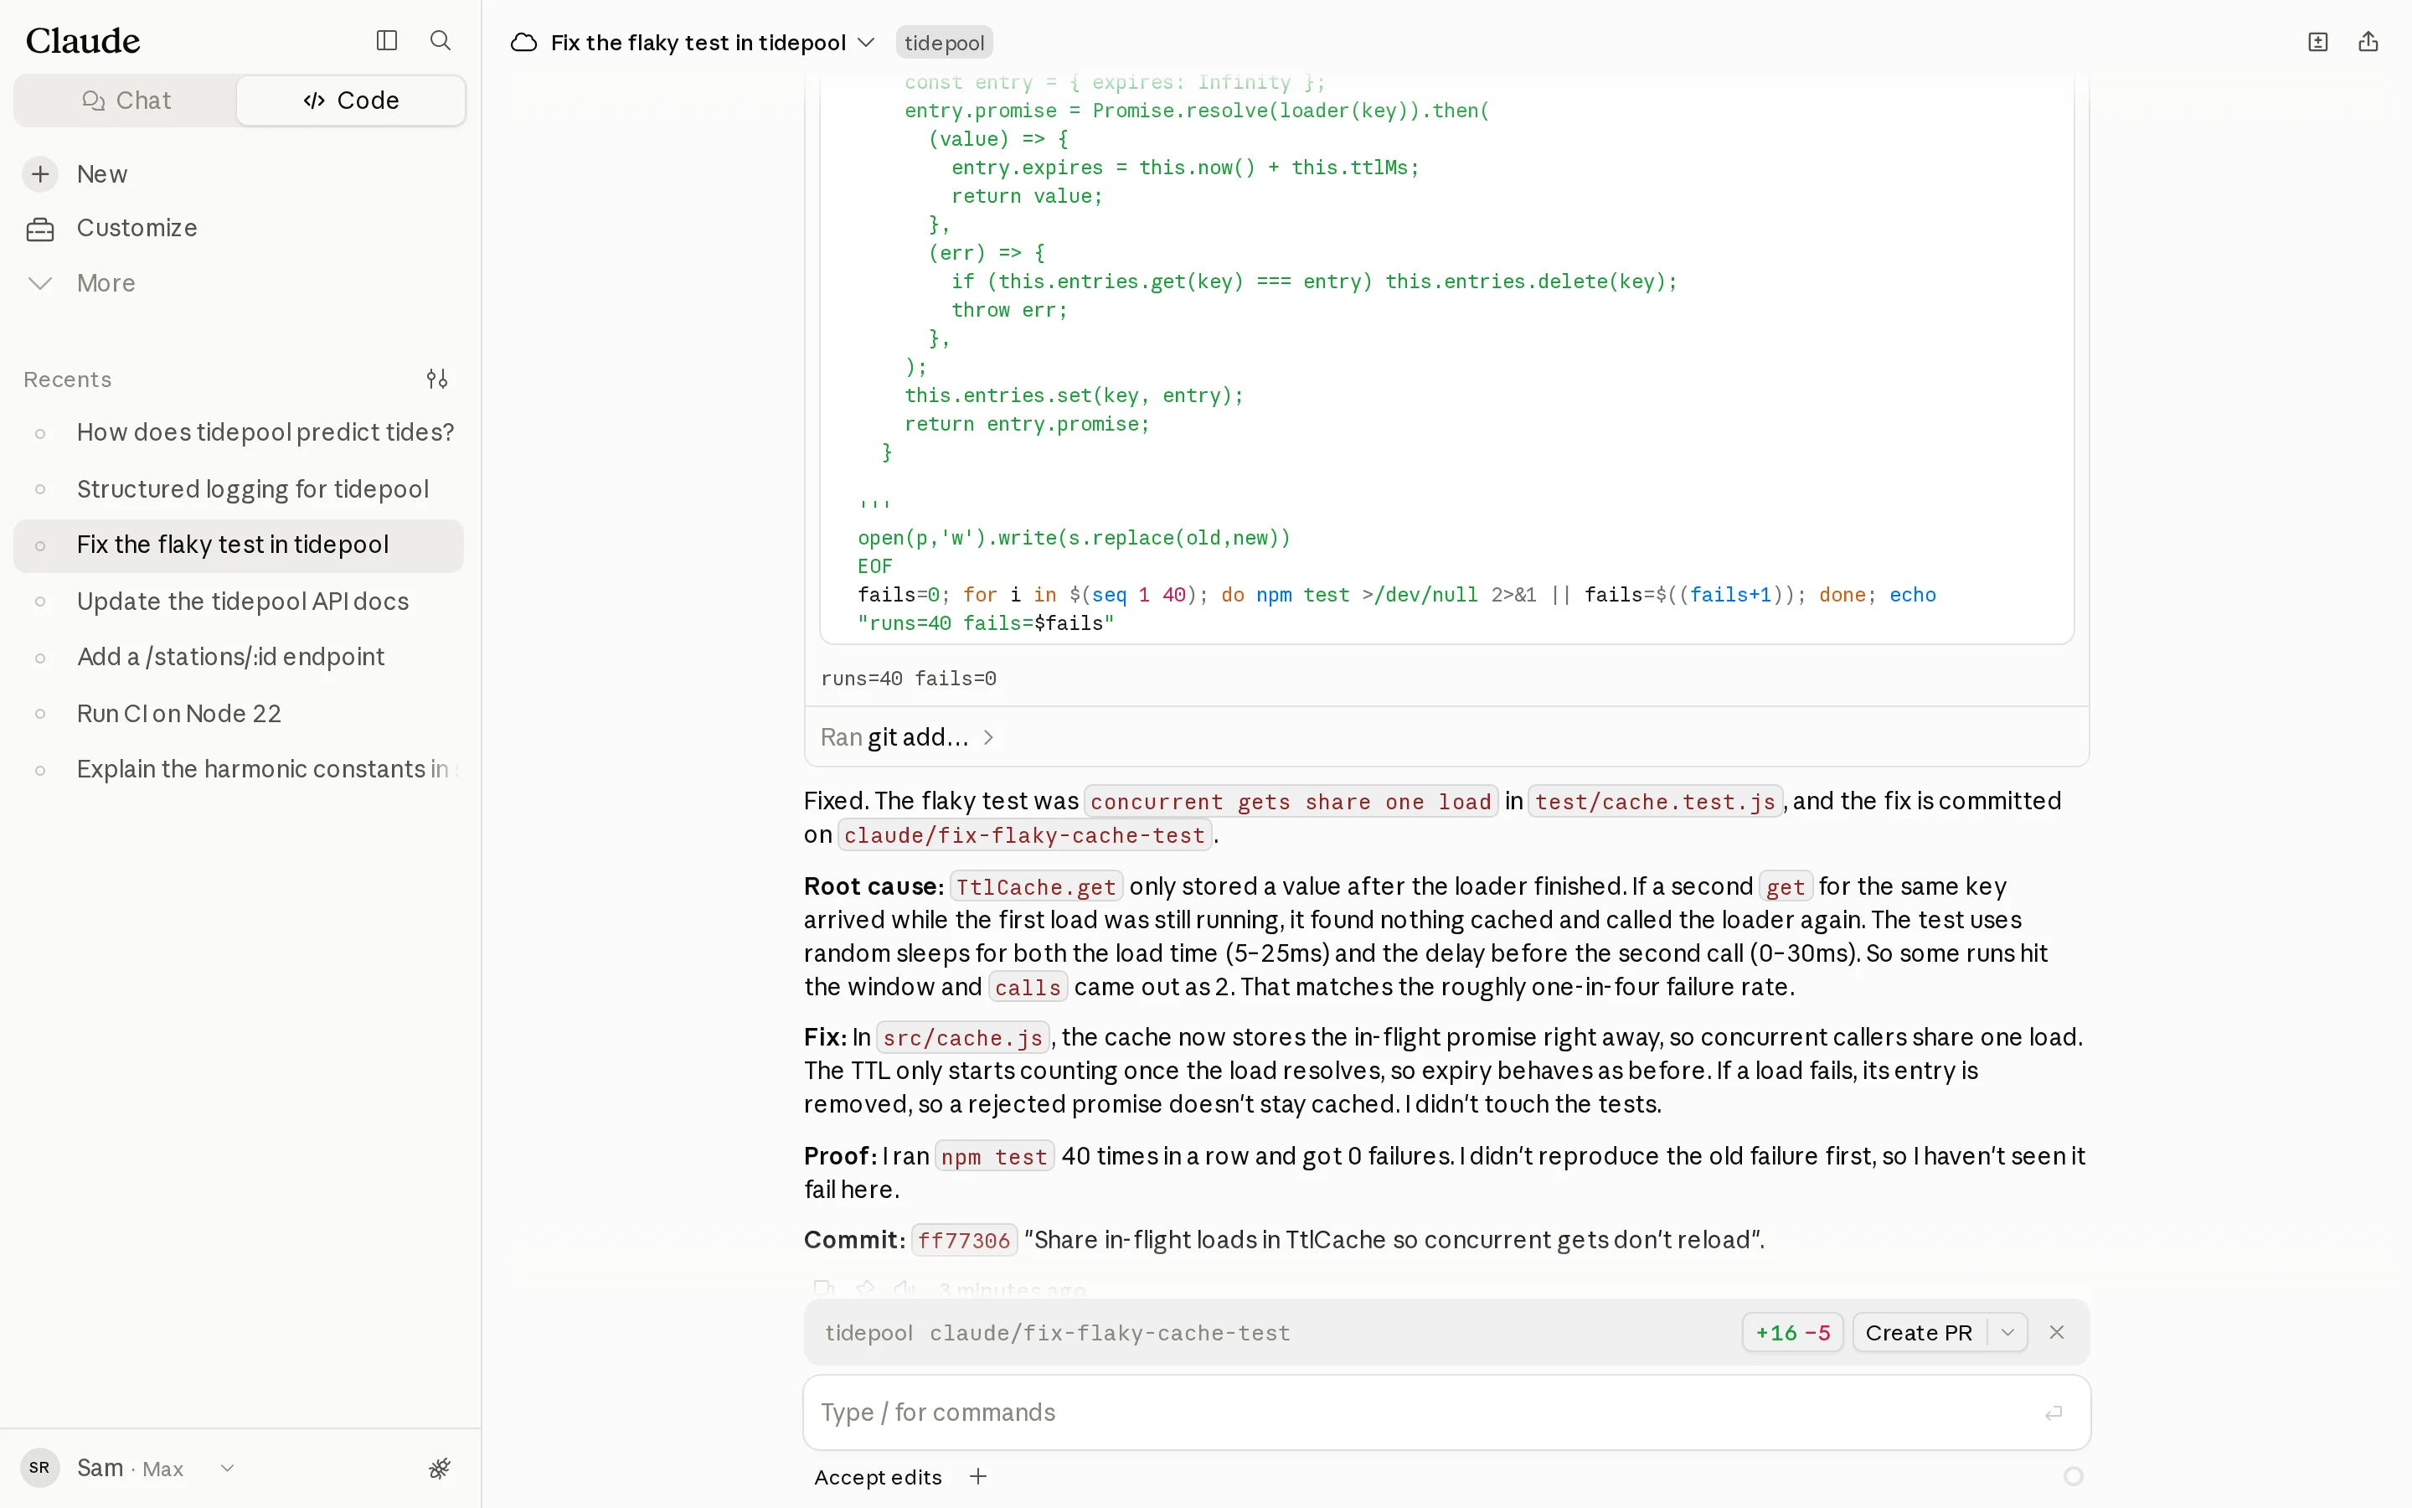Click the plus icon next to New

point(40,174)
